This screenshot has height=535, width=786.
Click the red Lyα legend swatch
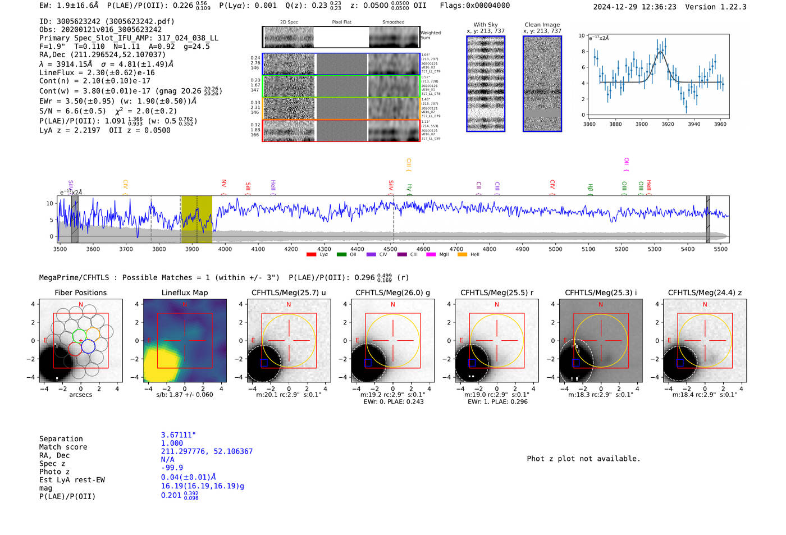[x=312, y=255]
